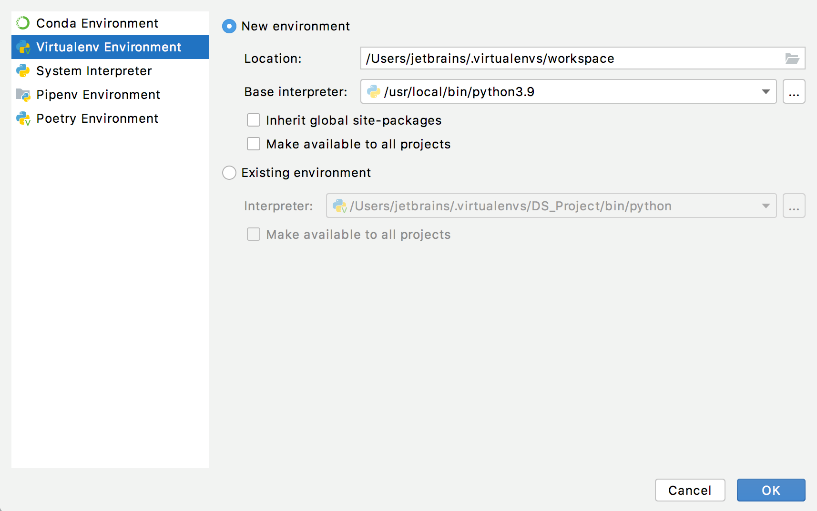This screenshot has height=511, width=817.
Task: Switch to System Interpreter option
Action: pyautogui.click(x=93, y=70)
